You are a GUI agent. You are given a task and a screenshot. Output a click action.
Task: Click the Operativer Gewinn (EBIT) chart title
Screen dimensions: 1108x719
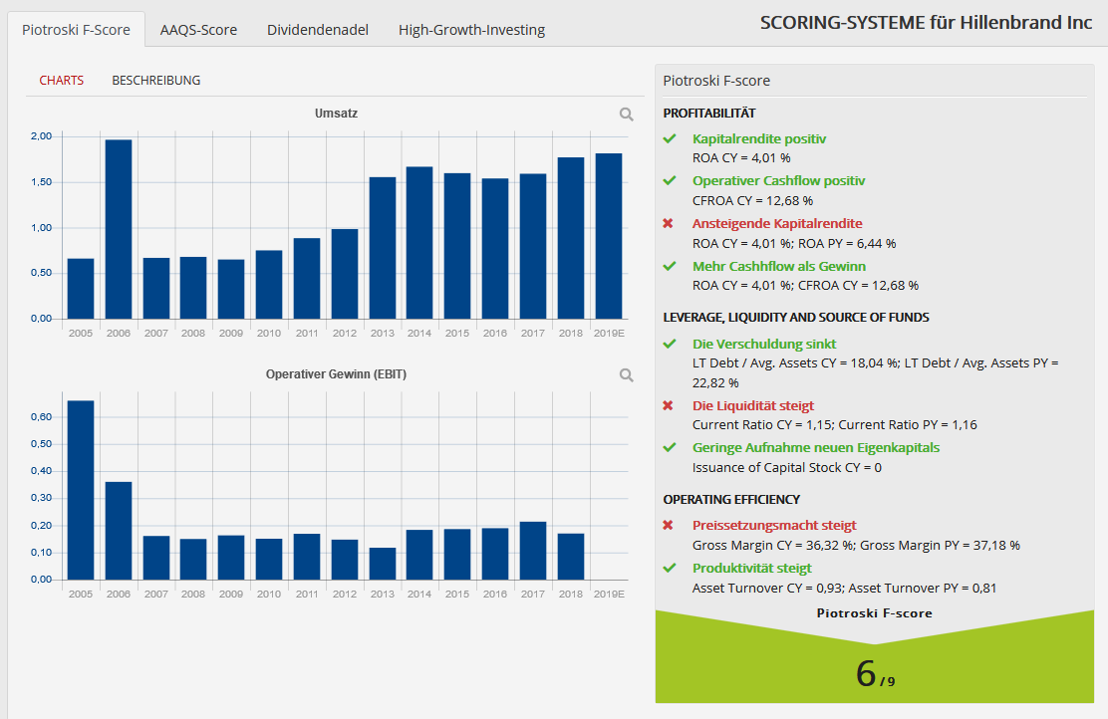[337, 374]
